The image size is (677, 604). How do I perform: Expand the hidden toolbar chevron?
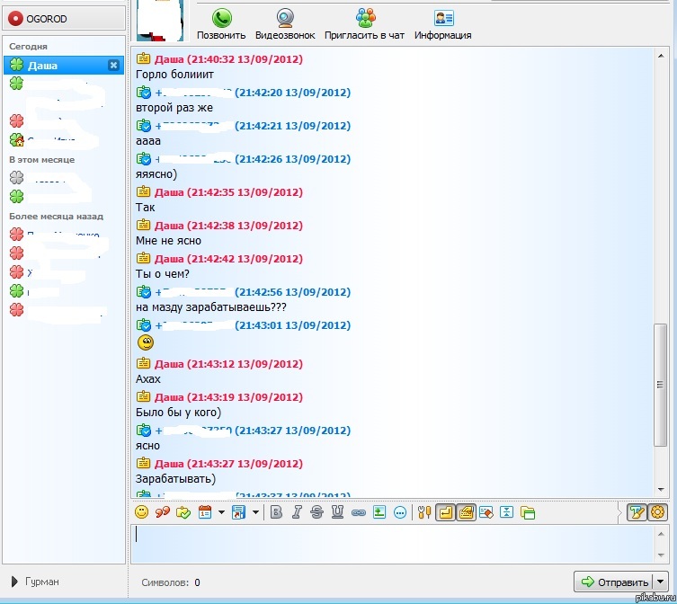[619, 512]
